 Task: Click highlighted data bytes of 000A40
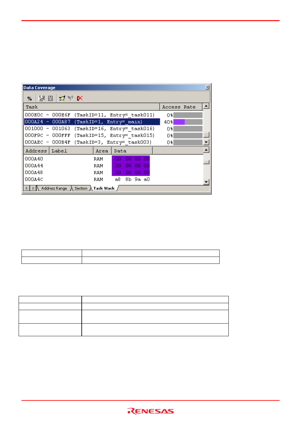click(x=131, y=159)
